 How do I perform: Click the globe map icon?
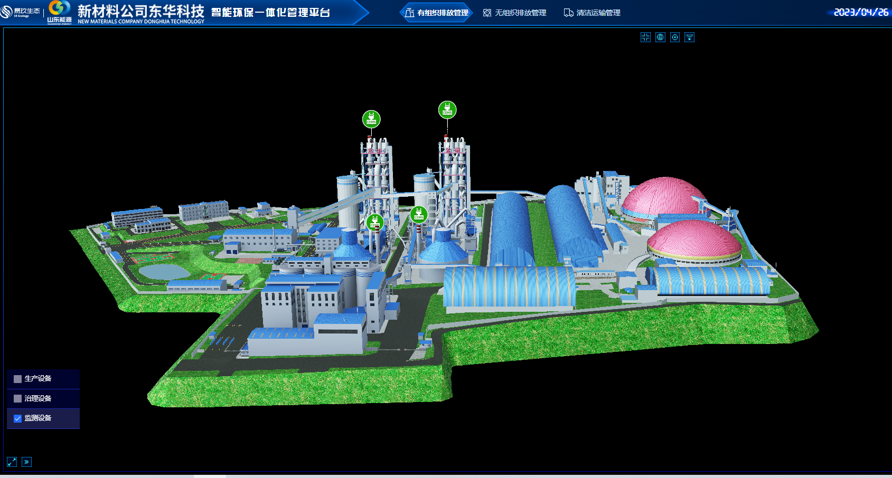(660, 37)
